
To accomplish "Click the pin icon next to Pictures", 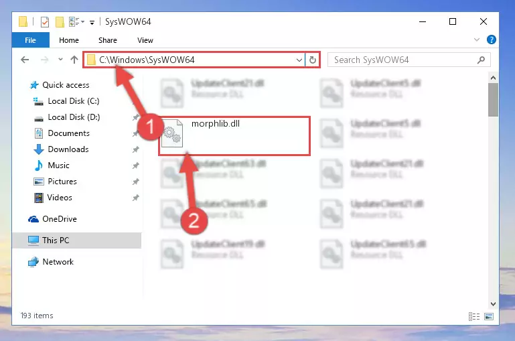I will pyautogui.click(x=135, y=182).
